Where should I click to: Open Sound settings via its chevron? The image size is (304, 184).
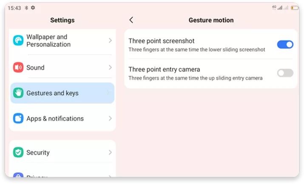110,67
